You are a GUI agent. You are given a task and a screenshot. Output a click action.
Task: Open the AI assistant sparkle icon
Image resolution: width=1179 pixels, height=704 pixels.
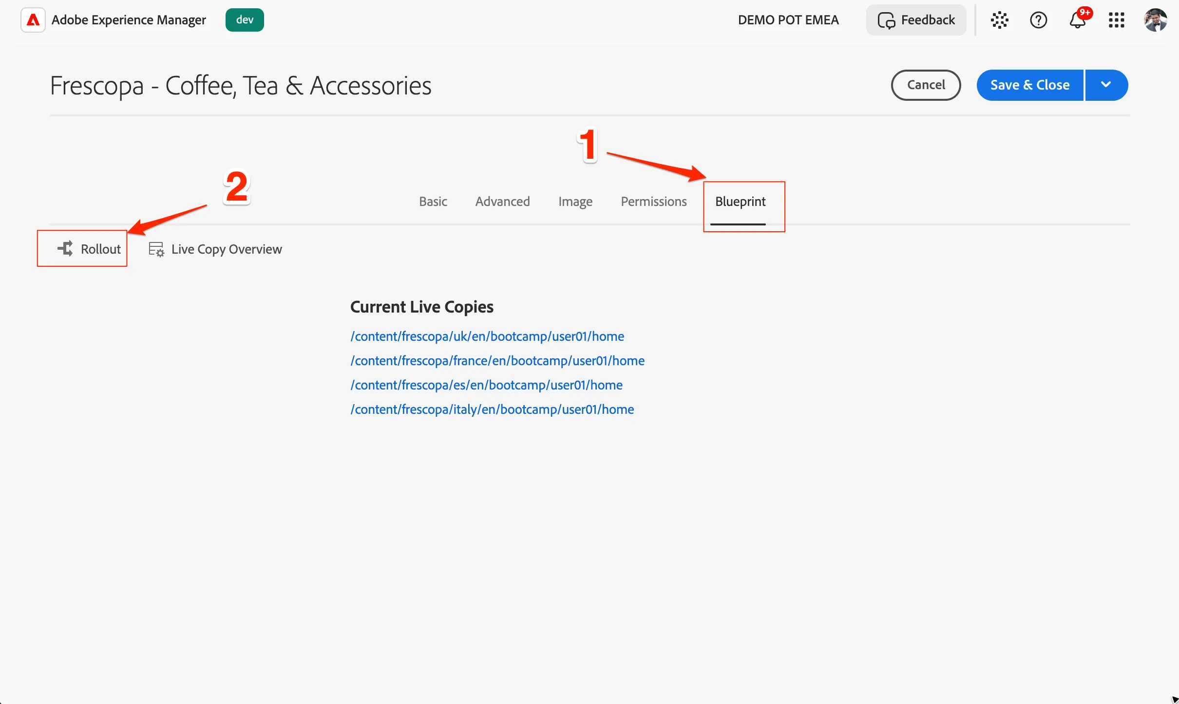click(999, 20)
